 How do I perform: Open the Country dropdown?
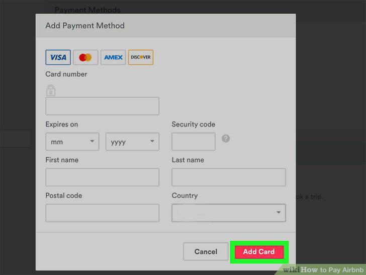229,213
